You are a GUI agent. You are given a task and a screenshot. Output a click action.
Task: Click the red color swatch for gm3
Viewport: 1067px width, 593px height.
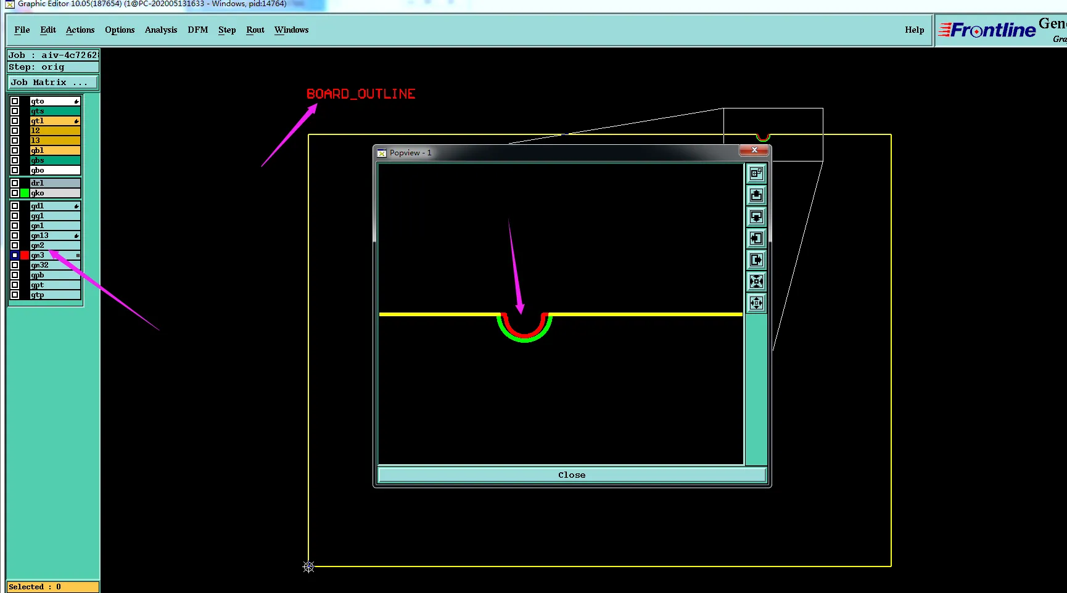pyautogui.click(x=25, y=255)
